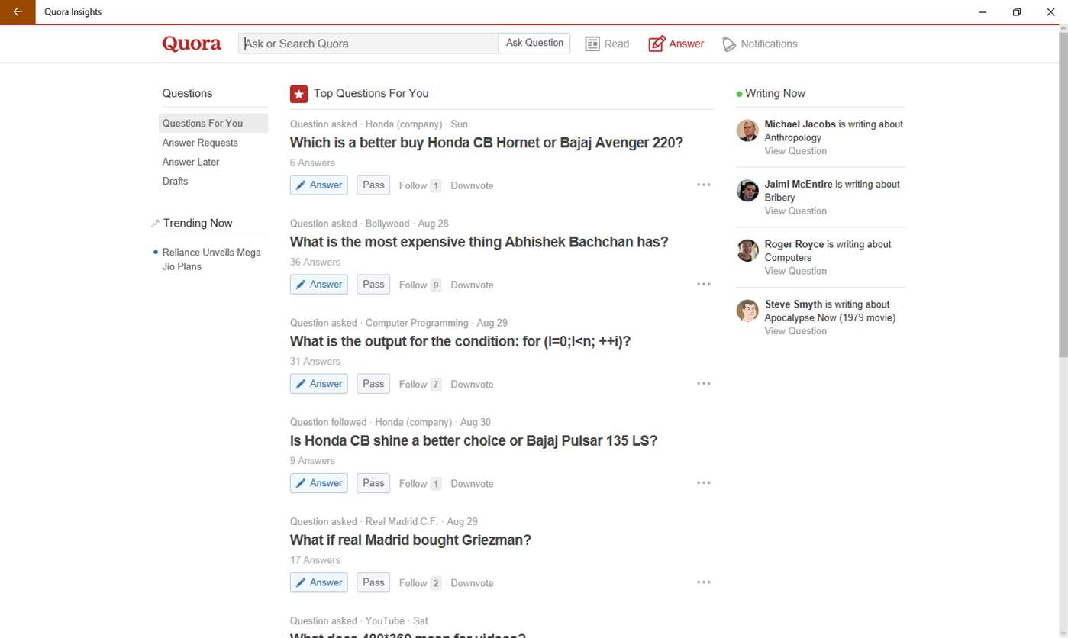Click the Notifications bell icon
The image size is (1068, 638).
pyautogui.click(x=729, y=44)
